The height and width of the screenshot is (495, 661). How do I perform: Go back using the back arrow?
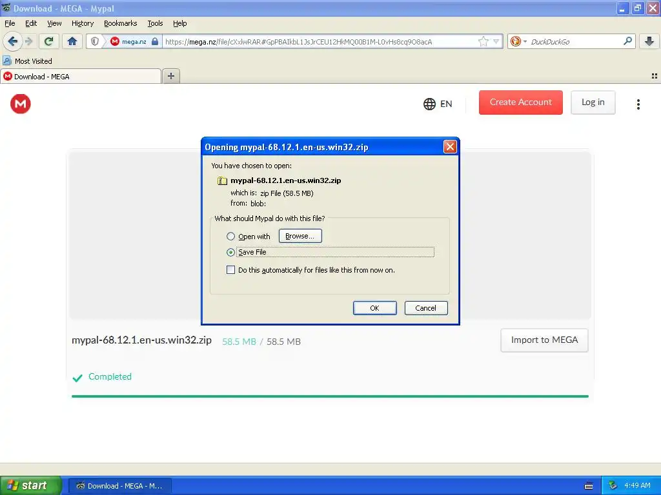(13, 41)
